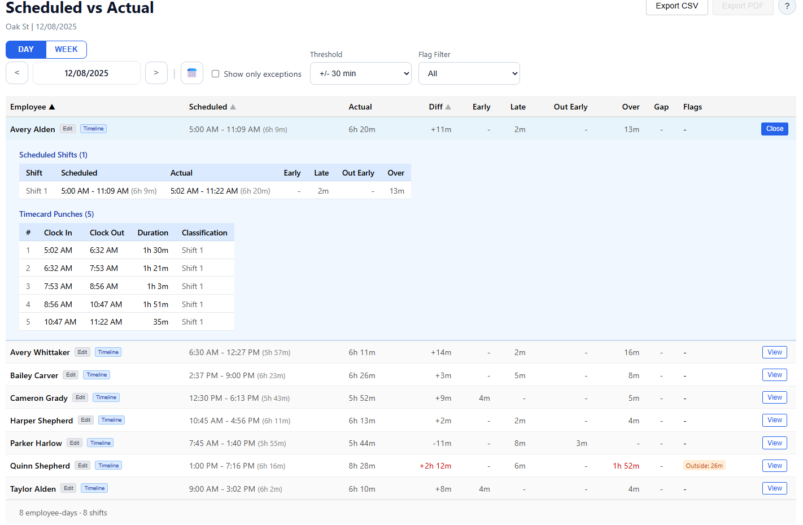Screen dimensions: 803x525
Task: Switch to DAY view tab
Action: pos(26,49)
